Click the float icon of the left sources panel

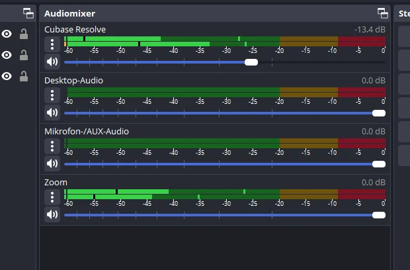pos(28,13)
